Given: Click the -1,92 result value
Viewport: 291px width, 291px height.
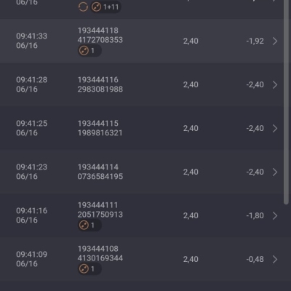Looking at the screenshot, I should (255, 41).
